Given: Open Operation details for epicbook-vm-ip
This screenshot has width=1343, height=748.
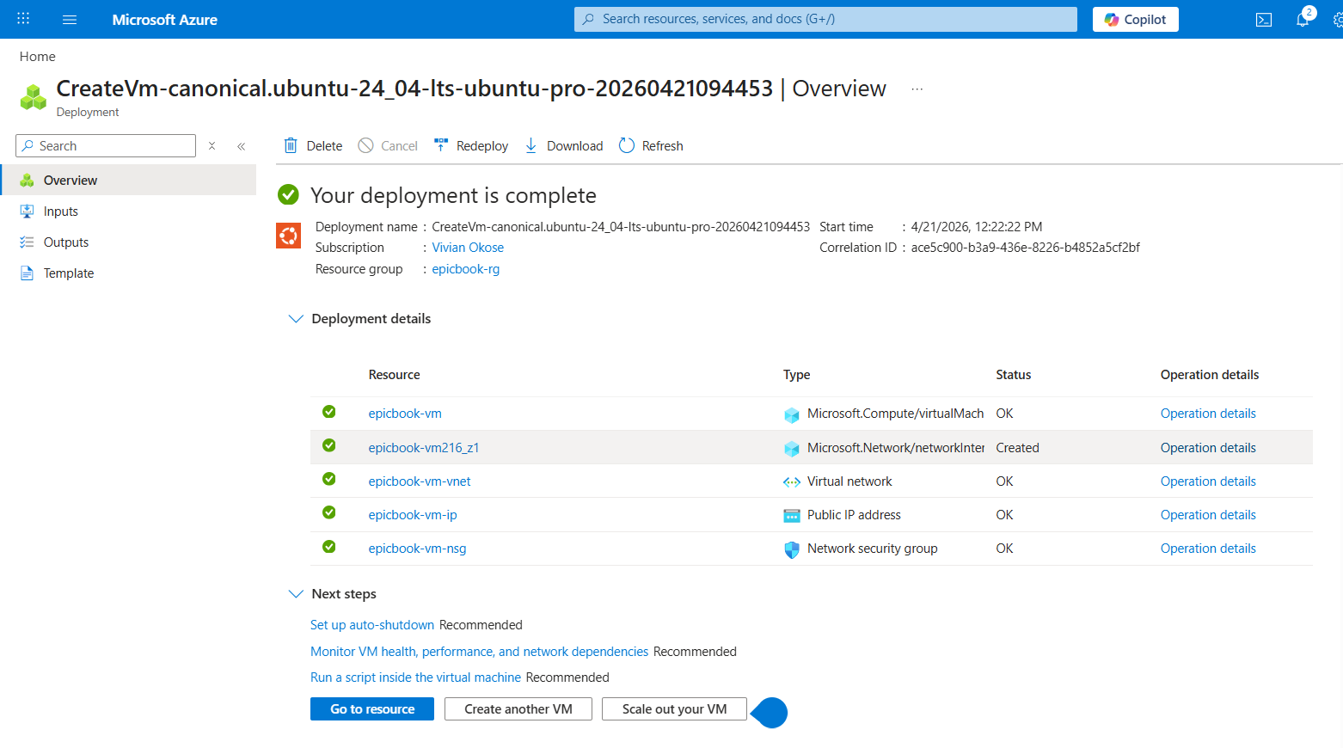Looking at the screenshot, I should [1208, 515].
